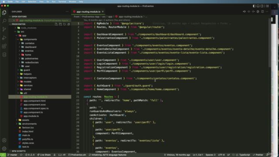
Task: Open the Manage gear icon
Action: (4, 148)
